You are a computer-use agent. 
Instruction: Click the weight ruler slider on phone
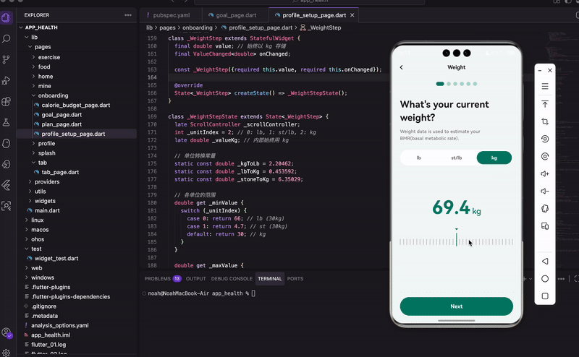click(457, 241)
